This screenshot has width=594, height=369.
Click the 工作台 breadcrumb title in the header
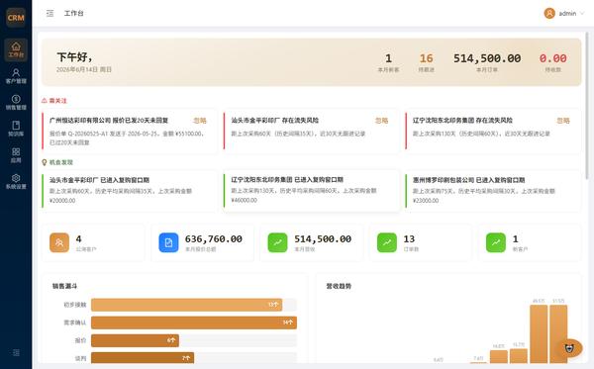pos(74,13)
